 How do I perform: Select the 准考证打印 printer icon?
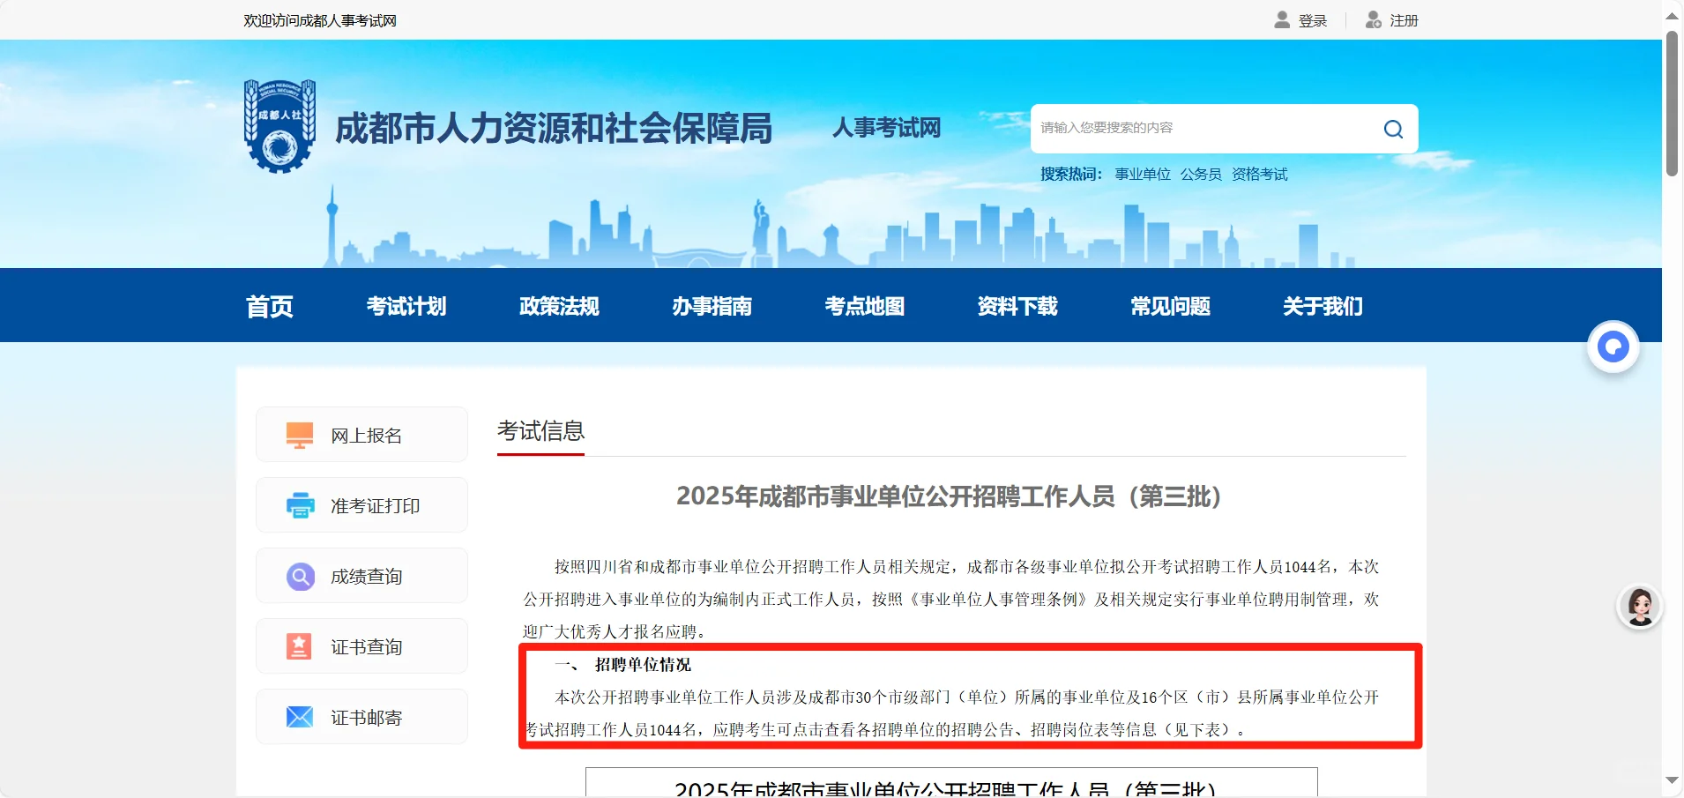point(299,504)
